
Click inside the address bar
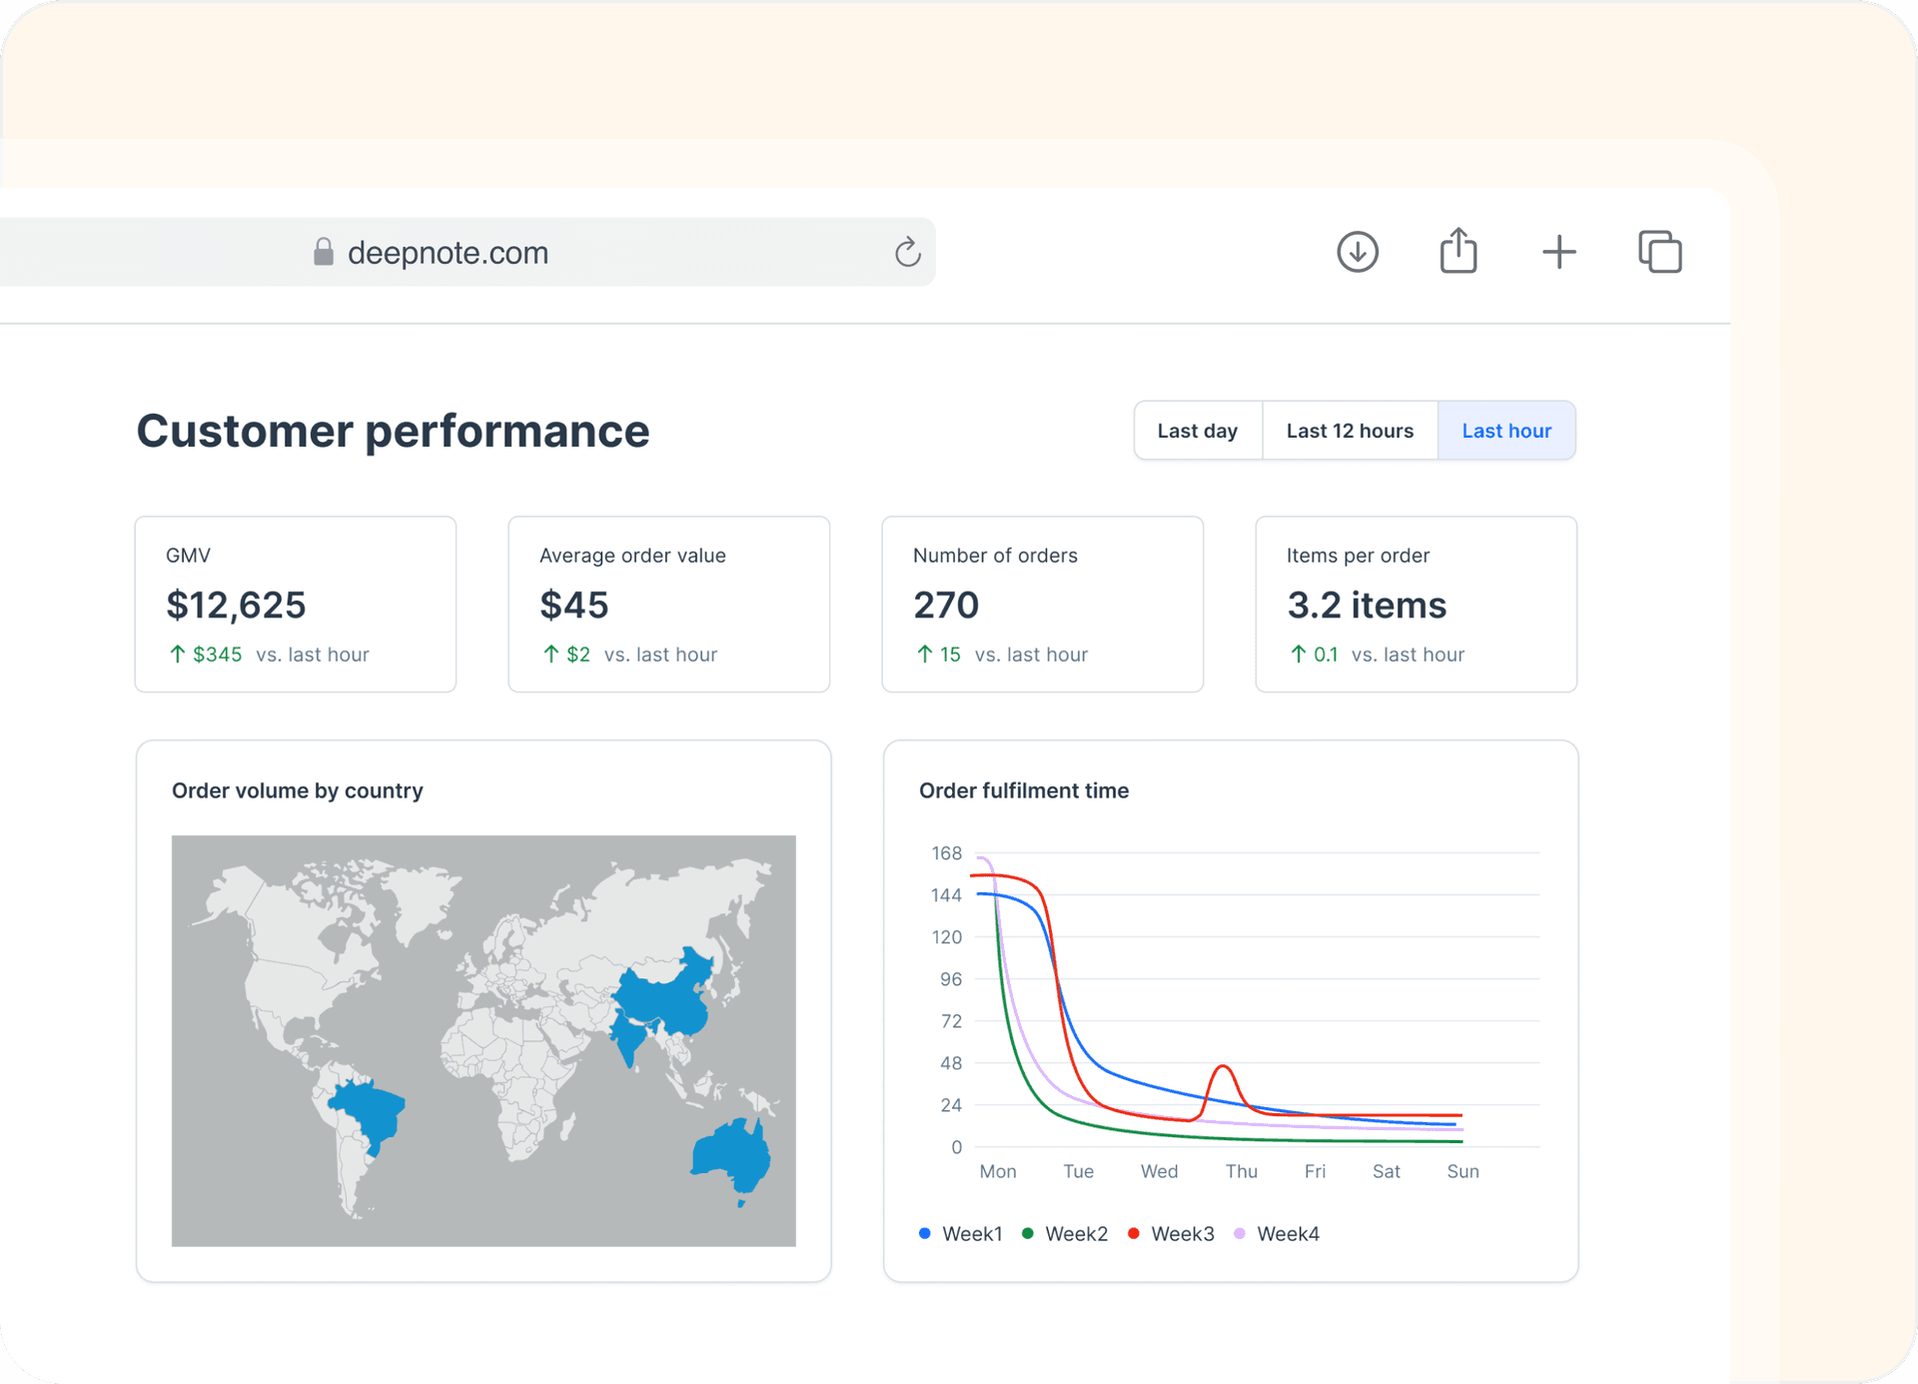[599, 252]
